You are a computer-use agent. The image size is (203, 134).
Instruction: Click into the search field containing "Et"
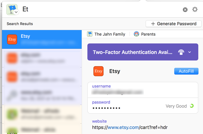coord(101,9)
